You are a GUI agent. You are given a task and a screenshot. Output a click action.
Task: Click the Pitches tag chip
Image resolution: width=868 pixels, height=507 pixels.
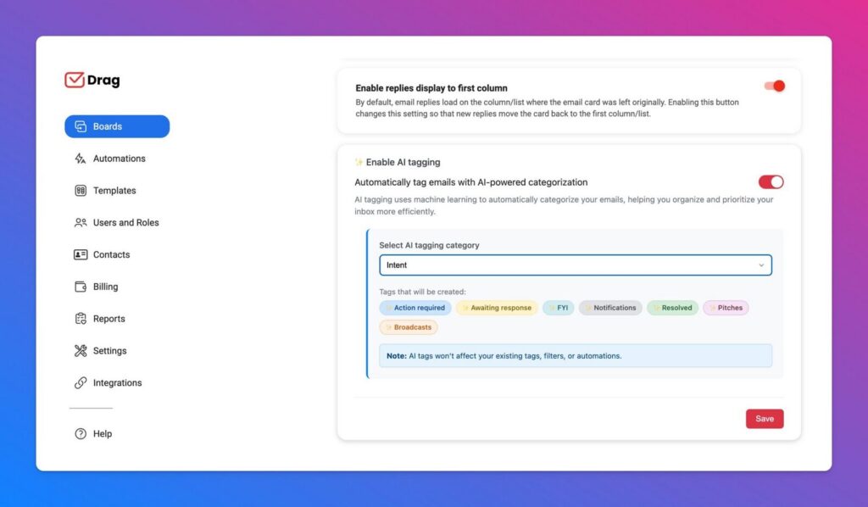pos(726,308)
